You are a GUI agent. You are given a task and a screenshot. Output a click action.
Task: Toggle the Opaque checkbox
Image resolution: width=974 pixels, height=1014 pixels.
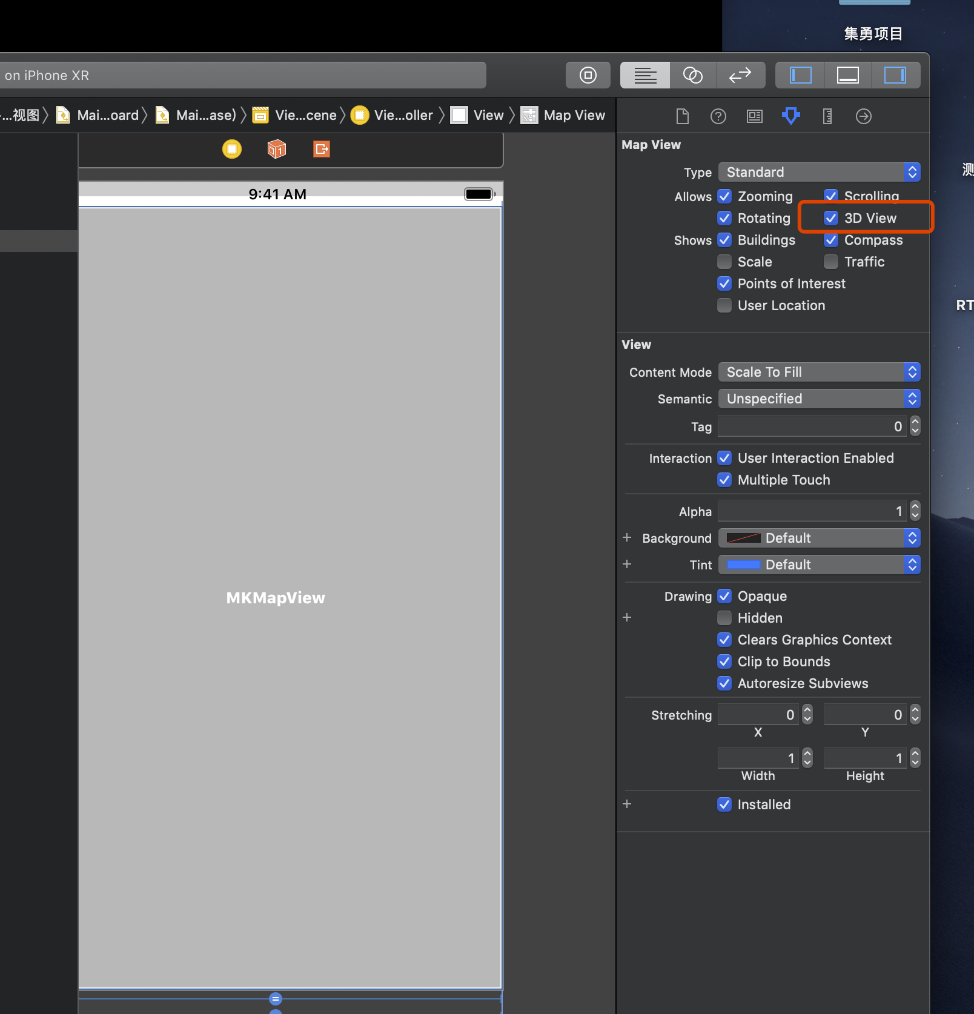pos(724,596)
